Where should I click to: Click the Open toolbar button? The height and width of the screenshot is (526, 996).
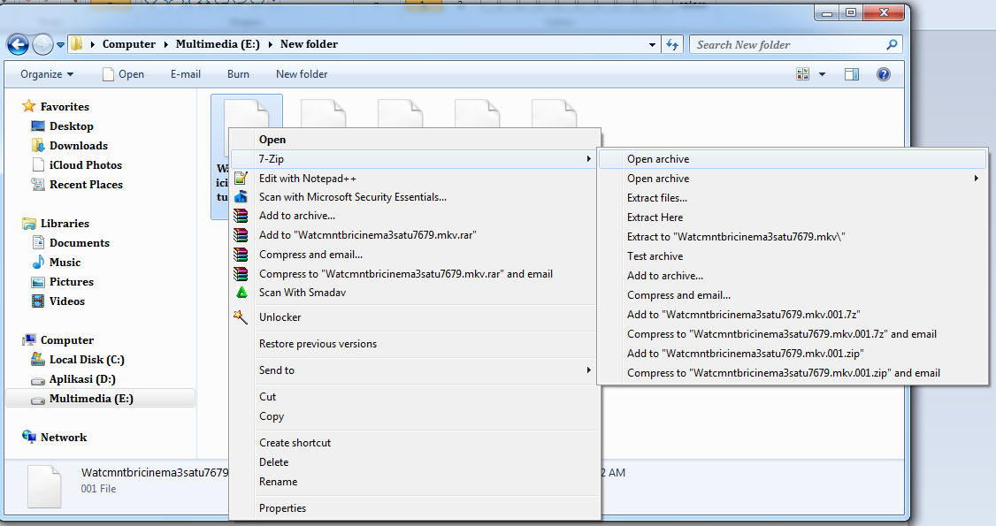pyautogui.click(x=124, y=74)
